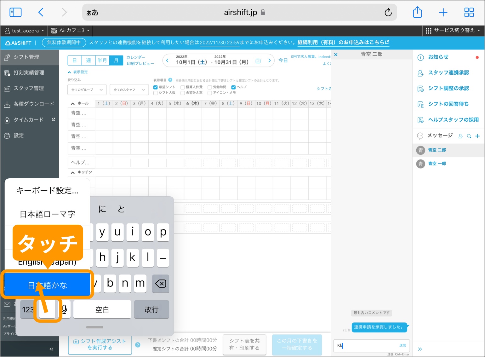Open the スタッフ管理 section
The image size is (485, 357).
(28, 89)
